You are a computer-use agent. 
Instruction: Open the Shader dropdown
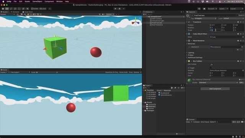[218, 82]
